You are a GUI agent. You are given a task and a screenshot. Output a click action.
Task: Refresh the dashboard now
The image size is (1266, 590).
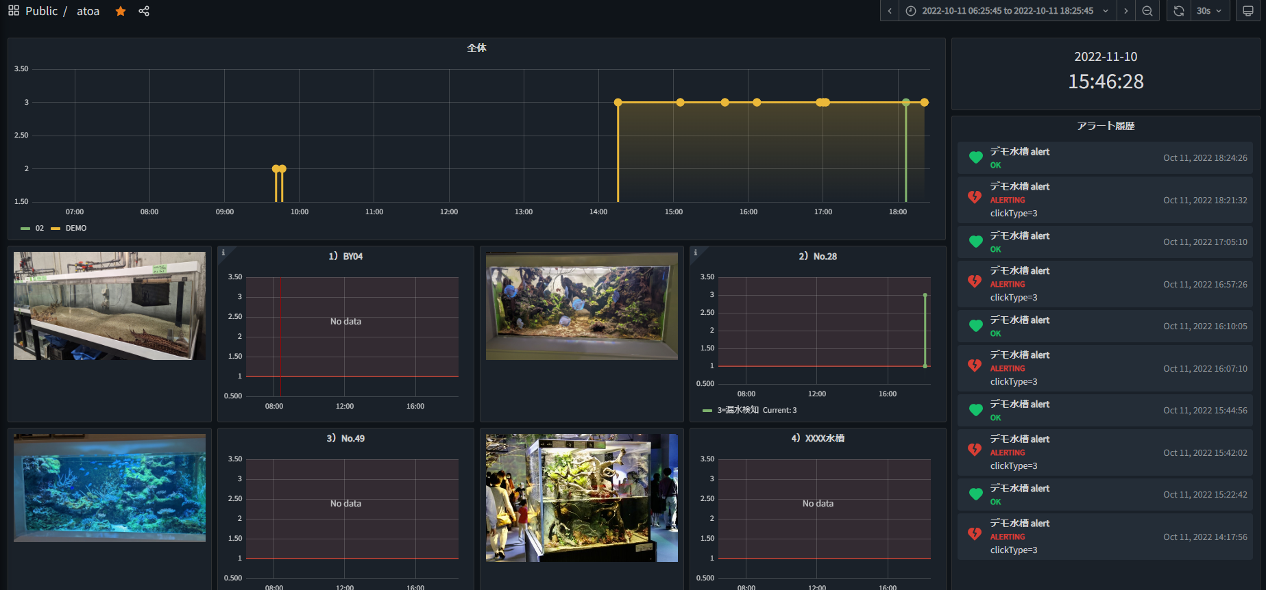click(x=1179, y=11)
